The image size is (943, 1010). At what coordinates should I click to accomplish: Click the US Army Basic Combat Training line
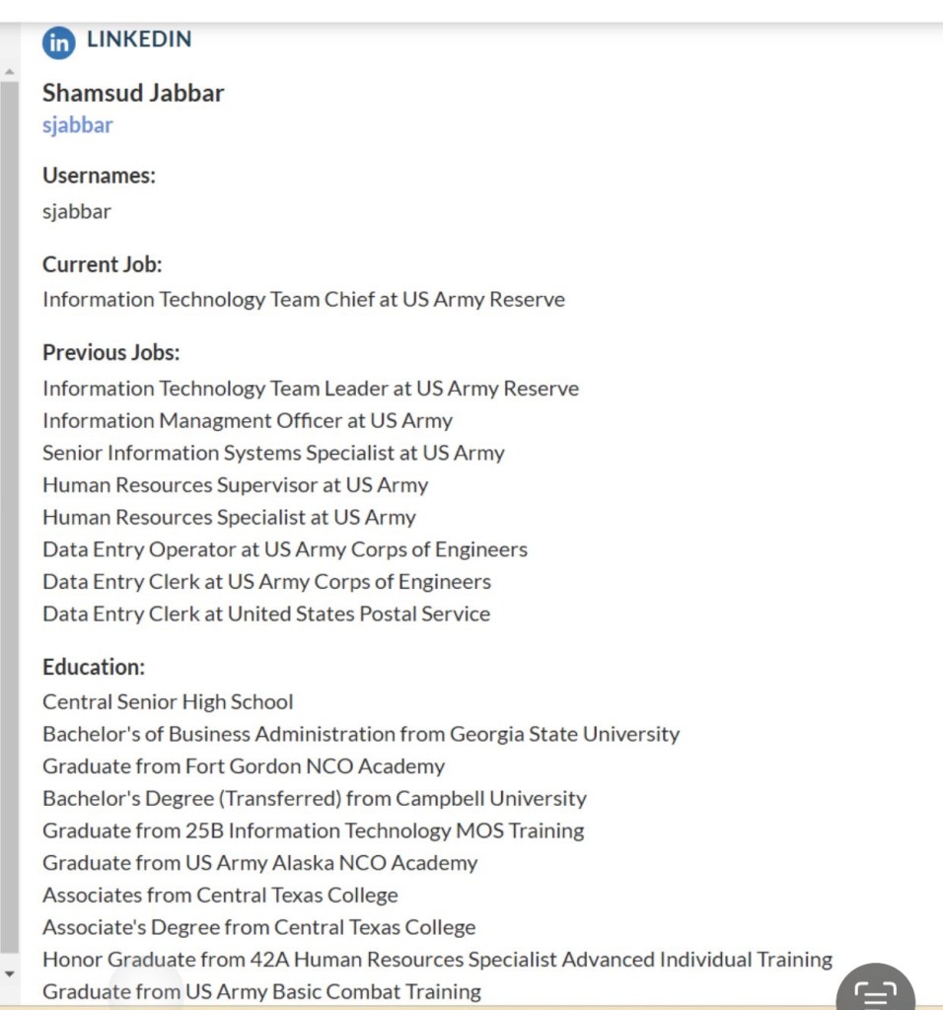pyautogui.click(x=261, y=991)
